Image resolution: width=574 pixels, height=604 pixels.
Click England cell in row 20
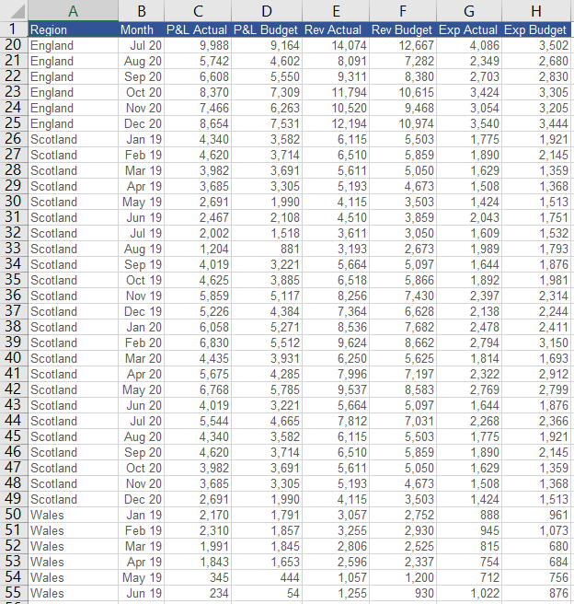pos(73,45)
